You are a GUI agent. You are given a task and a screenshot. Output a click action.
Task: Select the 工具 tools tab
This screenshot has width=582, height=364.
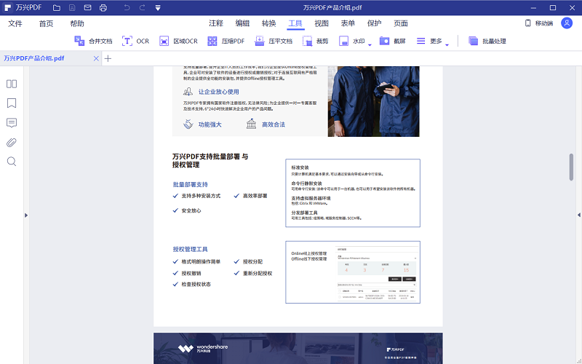[295, 23]
